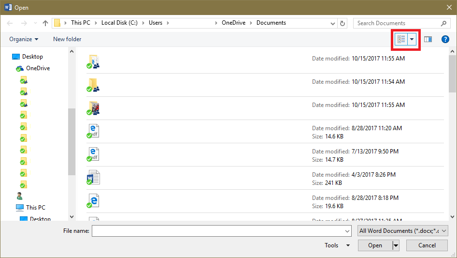
Task: Click This PC in address bar
Action: point(81,23)
